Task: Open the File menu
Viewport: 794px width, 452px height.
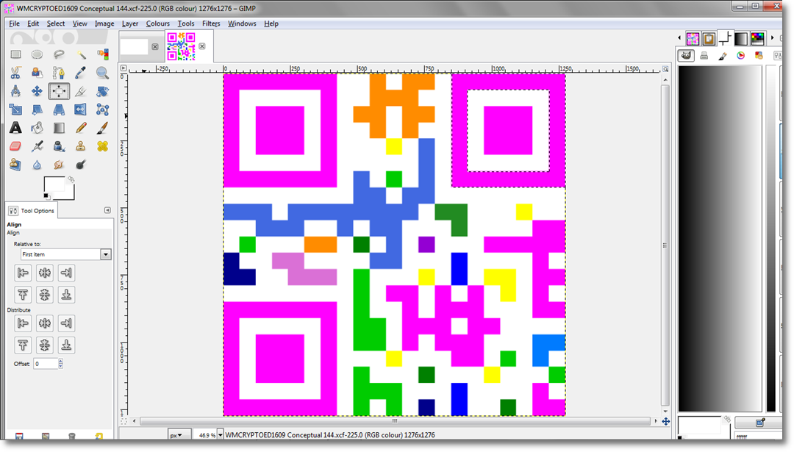Action: point(14,24)
